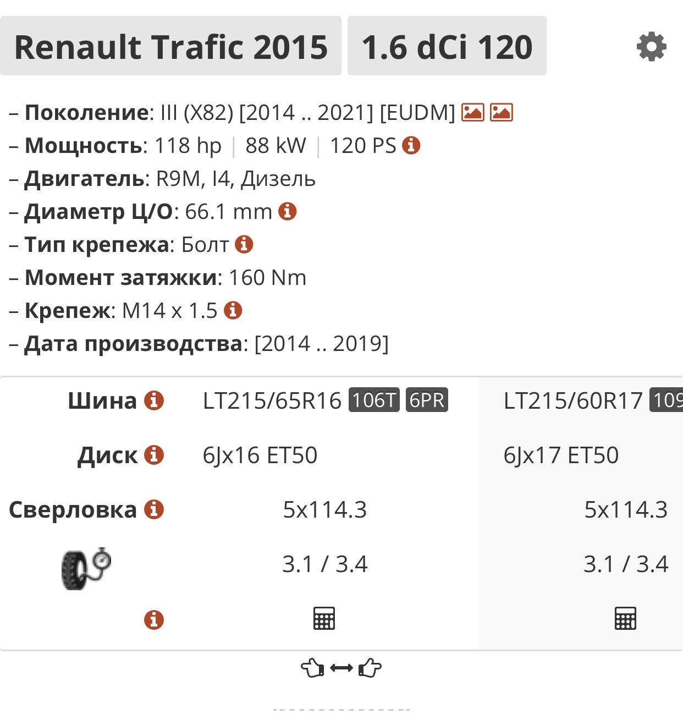The image size is (683, 725).
Task: Click info icon beside Шина label
Action: point(154,400)
